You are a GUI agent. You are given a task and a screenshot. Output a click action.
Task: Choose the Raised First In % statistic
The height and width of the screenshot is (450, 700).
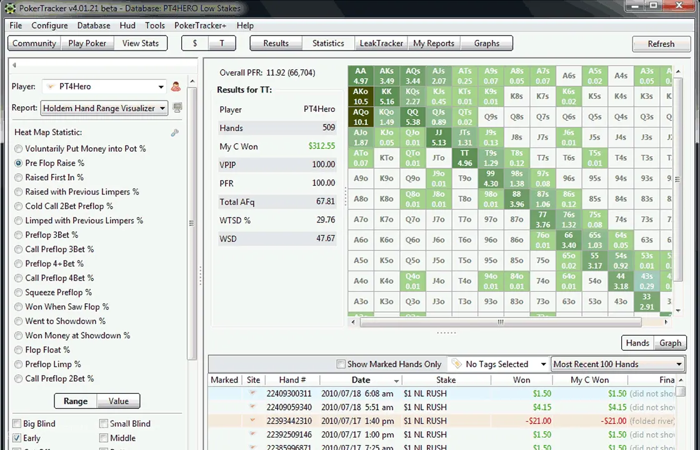[x=18, y=177]
